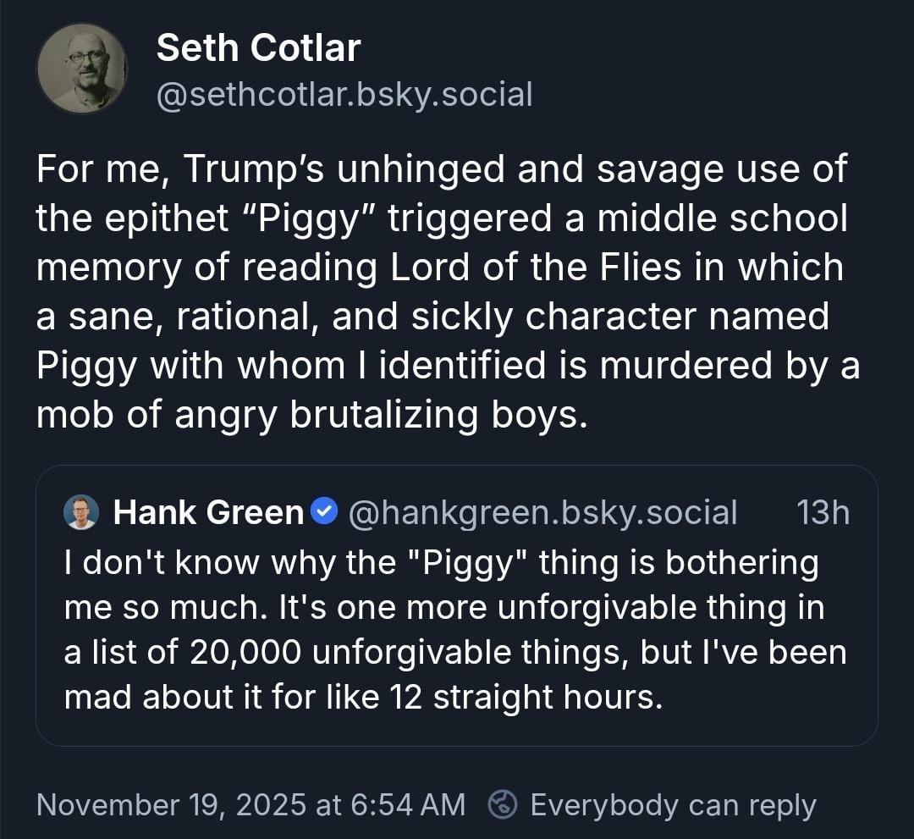Tap Hank Green's small avatar
Image resolution: width=914 pixels, height=839 pixels.
pyautogui.click(x=82, y=512)
